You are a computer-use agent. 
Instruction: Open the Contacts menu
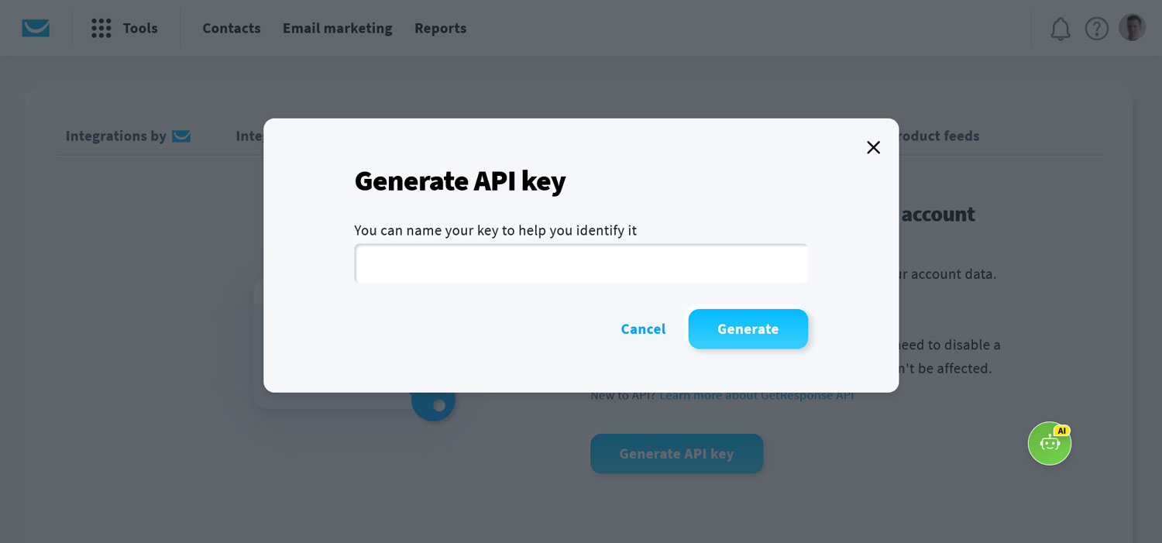tap(232, 29)
